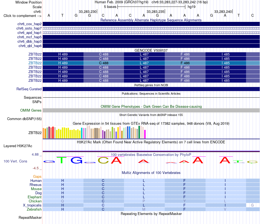The width and height of the screenshot is (260, 224).
Task: Select the RepeatMasker track label
Action: pos(30,217)
